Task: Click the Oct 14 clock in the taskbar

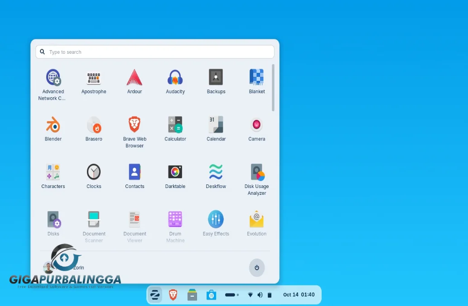Action: coord(299,294)
